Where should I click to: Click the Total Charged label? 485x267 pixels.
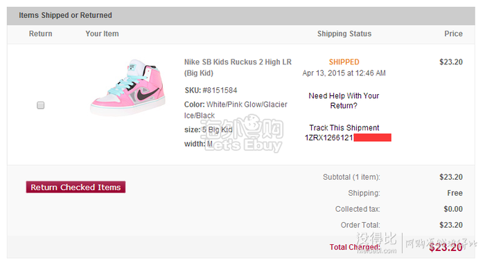(355, 247)
